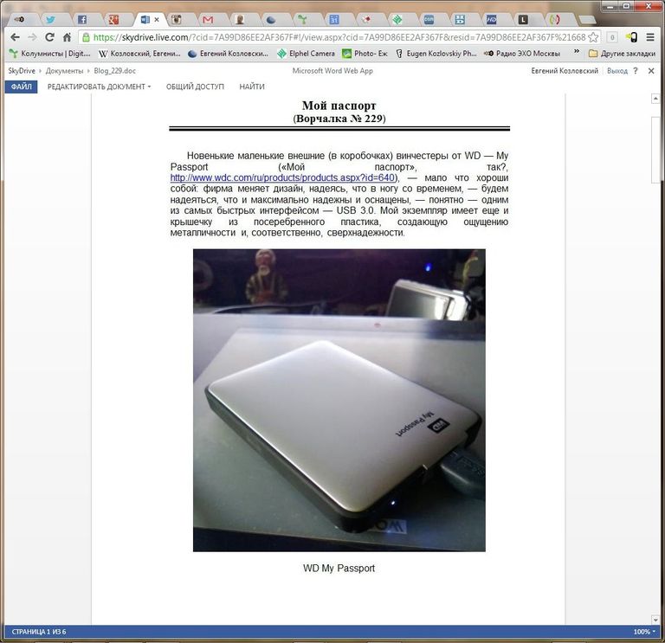
Task: Switch to the Instagram browser tab
Action: pos(177,20)
